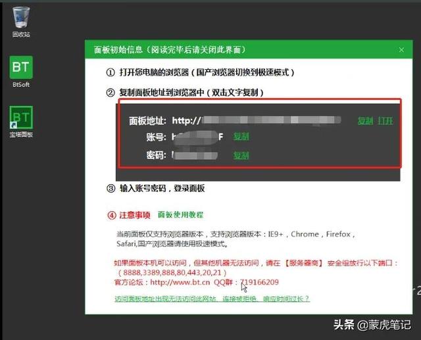421x340 pixels.
Task: Click the green 访问面板地址出现无法访问 help link
Action: tap(211, 299)
